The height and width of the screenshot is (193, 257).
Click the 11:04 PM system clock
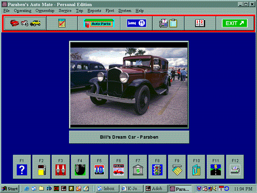243,189
